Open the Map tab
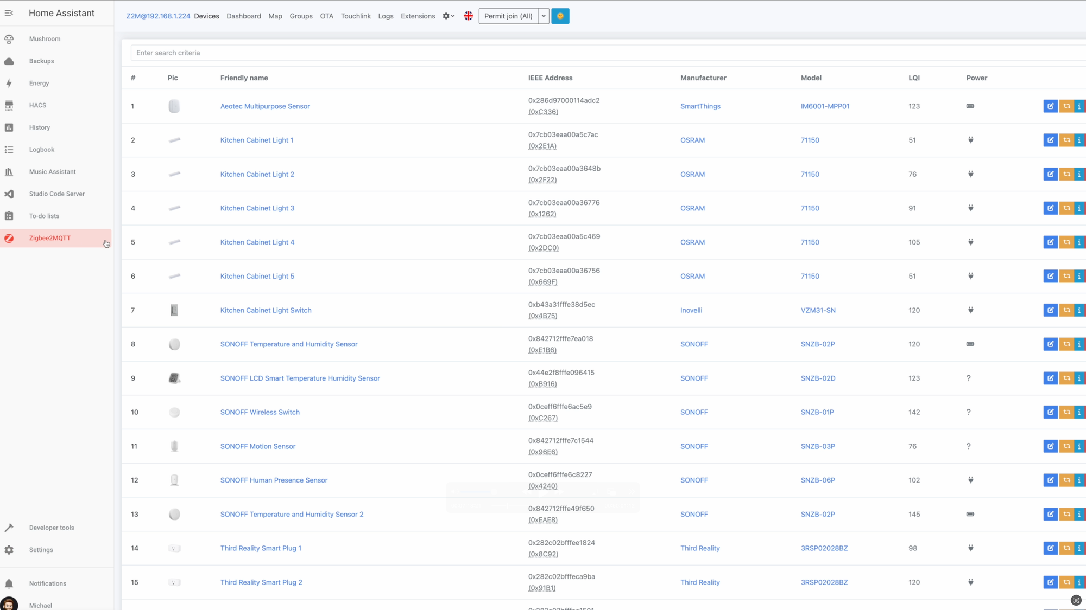The width and height of the screenshot is (1086, 610). (x=275, y=16)
